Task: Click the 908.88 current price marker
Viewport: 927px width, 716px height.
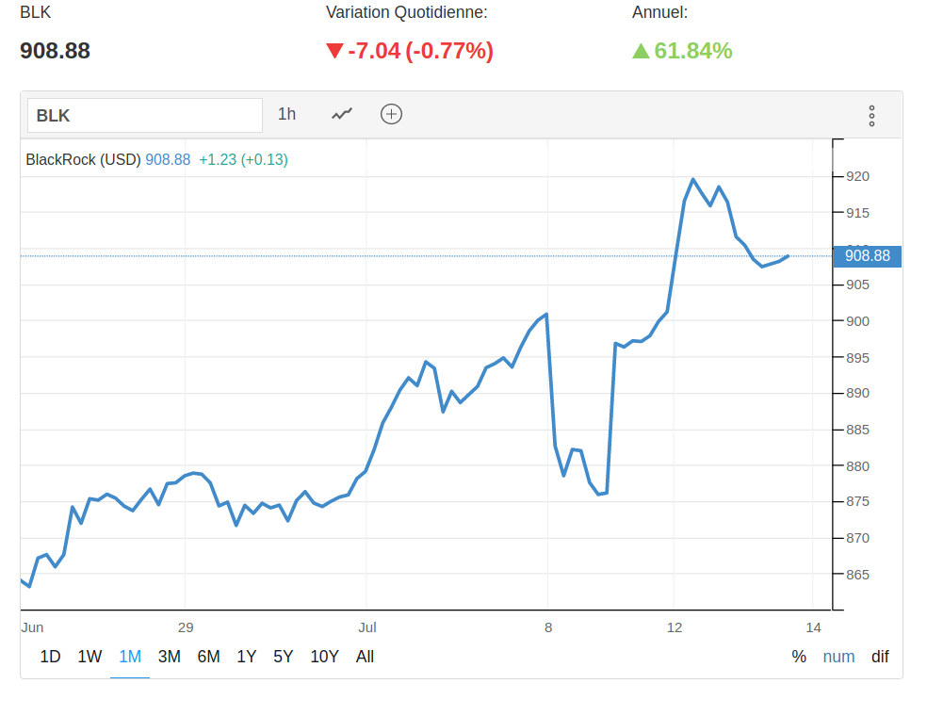Action: pyautogui.click(x=867, y=255)
